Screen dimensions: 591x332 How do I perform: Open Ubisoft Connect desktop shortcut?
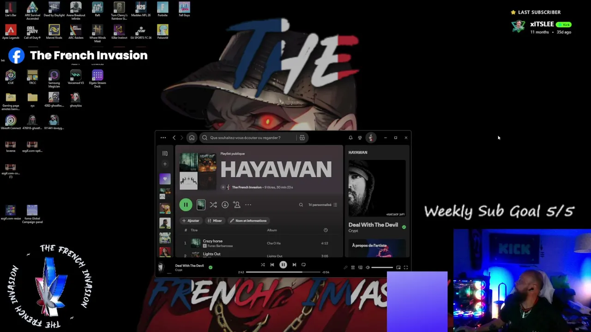11,122
